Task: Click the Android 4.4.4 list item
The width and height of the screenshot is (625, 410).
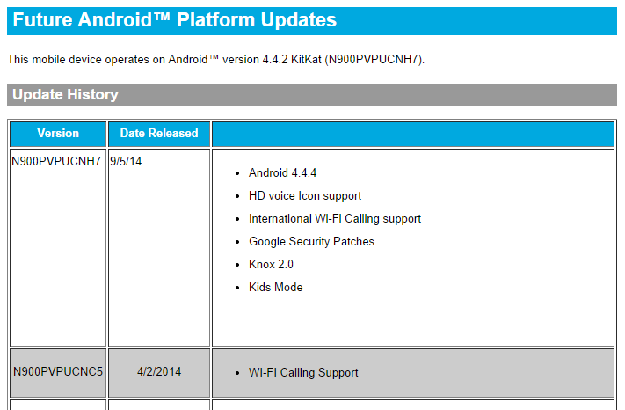Action: (x=282, y=173)
